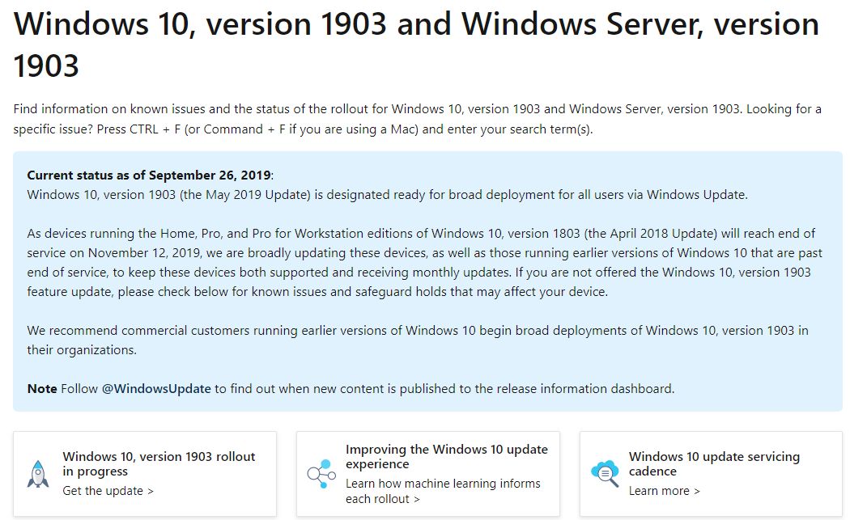
Task: Click the intro paragraph about known issues
Action: coord(417,119)
